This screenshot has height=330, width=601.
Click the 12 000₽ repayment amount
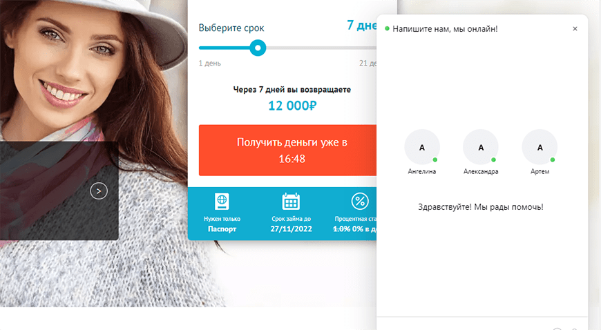point(292,106)
